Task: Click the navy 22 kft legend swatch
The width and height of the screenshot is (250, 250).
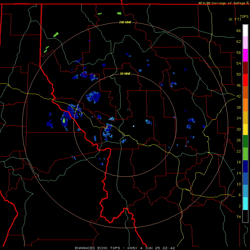Action: [245, 166]
